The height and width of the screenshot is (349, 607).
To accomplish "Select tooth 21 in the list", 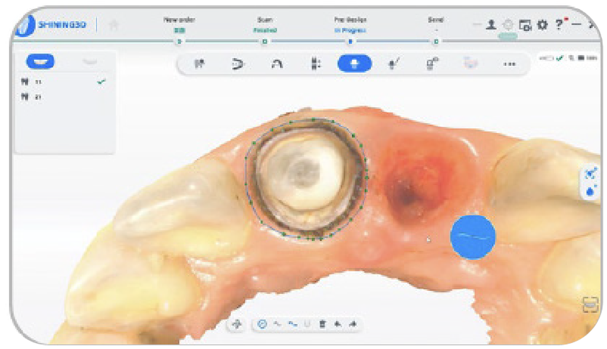I will 38,97.
